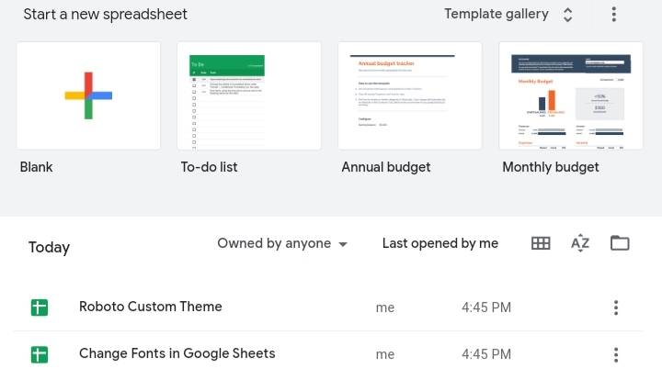Click the Start a new spreadsheet heading
The height and width of the screenshot is (391, 662).
(x=105, y=15)
